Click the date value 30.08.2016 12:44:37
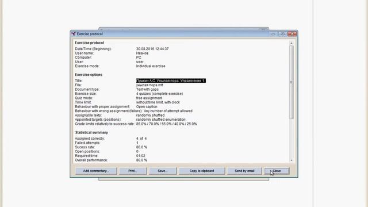The height and width of the screenshot is (207, 368). pos(152,49)
